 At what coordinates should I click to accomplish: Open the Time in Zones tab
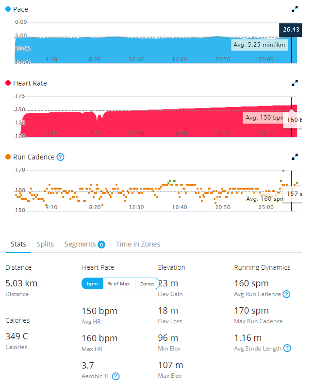click(138, 244)
